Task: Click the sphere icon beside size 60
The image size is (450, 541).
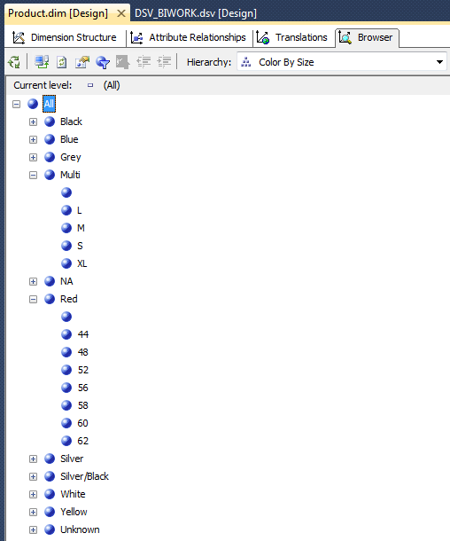Action: [66, 423]
